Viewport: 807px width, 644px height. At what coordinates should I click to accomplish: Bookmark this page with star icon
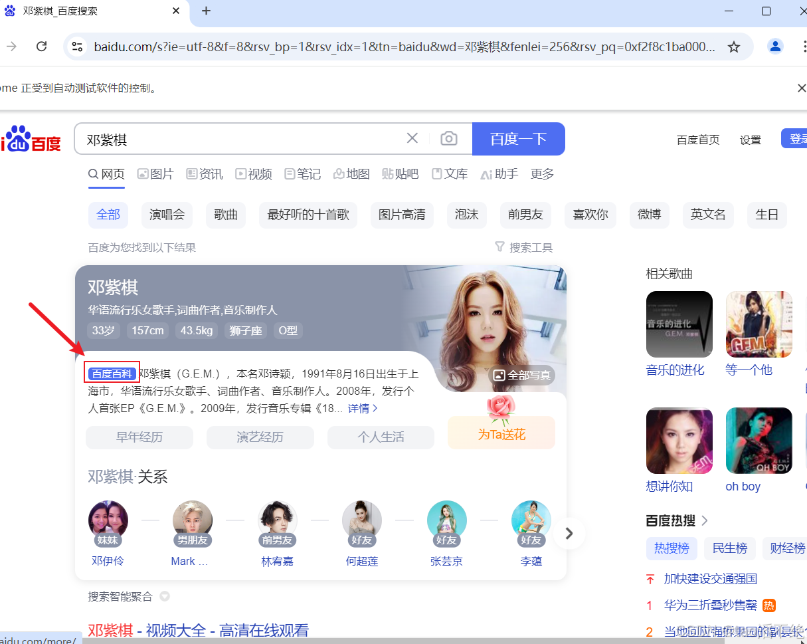[734, 47]
